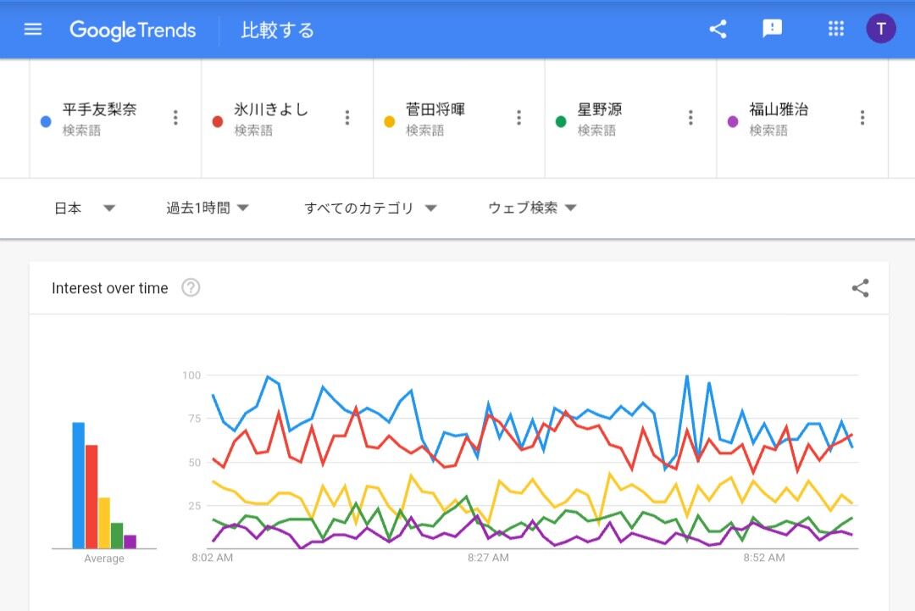This screenshot has height=611, width=915.
Task: Click the share icon in header
Action: 718,30
